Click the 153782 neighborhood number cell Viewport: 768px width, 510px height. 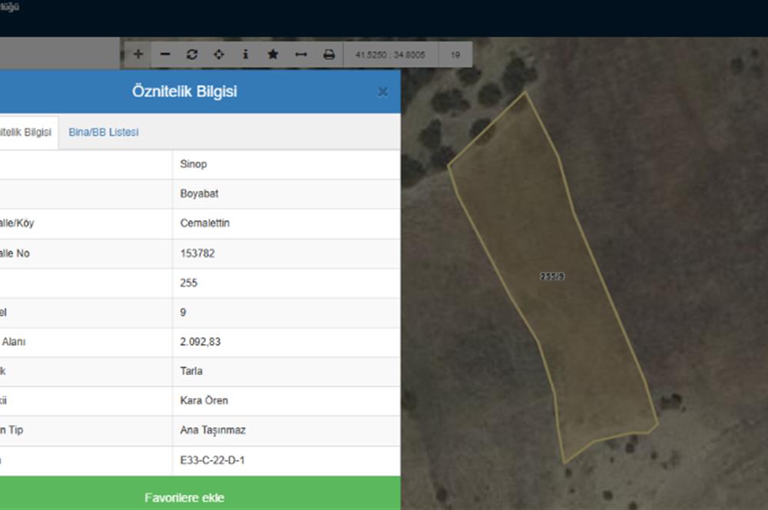tap(286, 253)
